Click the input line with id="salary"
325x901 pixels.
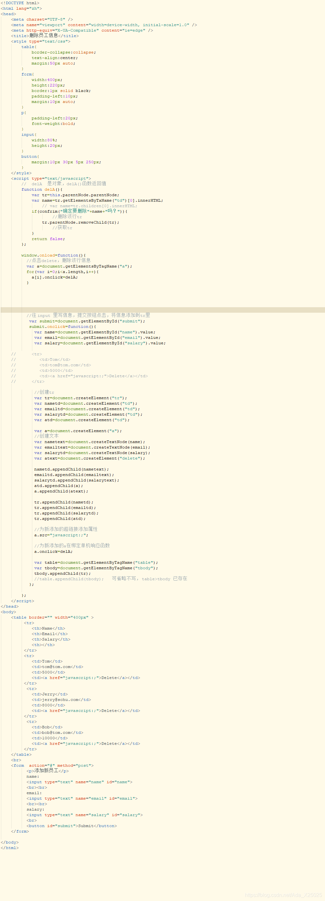pyautogui.click(x=85, y=815)
